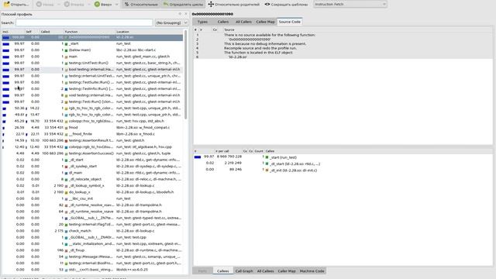Screen dimensions: 496x279
Task: Click the green square beside _start (run_test) callee
Action: [267, 157]
